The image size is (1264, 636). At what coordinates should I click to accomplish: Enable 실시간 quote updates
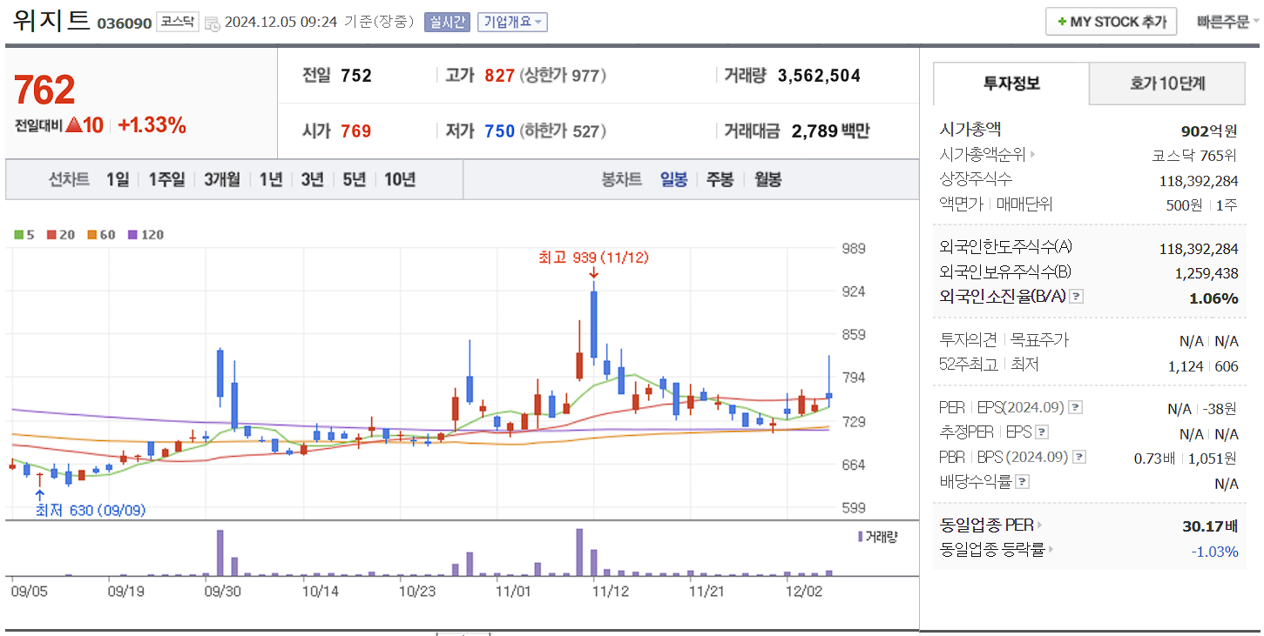pos(447,22)
